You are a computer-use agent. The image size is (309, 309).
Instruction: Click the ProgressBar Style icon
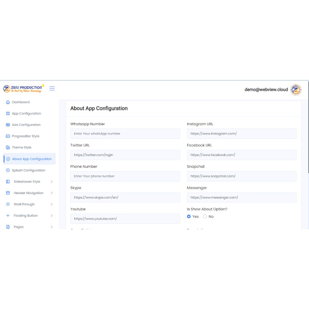tap(8, 136)
